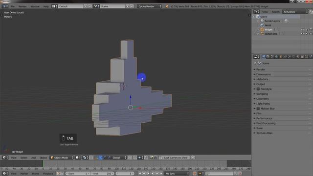Viewport: 313px width, 176px height.
Task: Toggle selectability of Widget object
Action: point(307,29)
